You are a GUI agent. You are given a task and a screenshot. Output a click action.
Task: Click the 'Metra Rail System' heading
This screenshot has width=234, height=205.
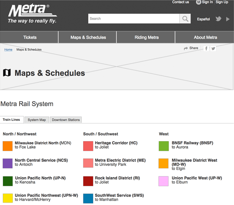(x=27, y=104)
